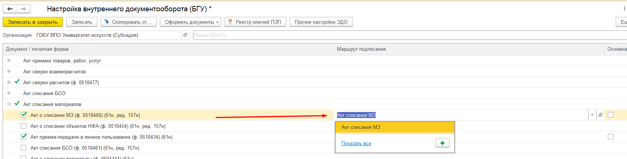Click into Поиск (Ctrl+F) search field
This screenshot has height=159, width=627.
point(410,35)
